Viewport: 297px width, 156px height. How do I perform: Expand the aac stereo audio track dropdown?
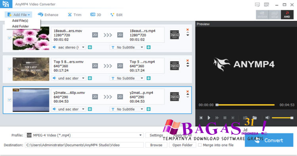83,47
